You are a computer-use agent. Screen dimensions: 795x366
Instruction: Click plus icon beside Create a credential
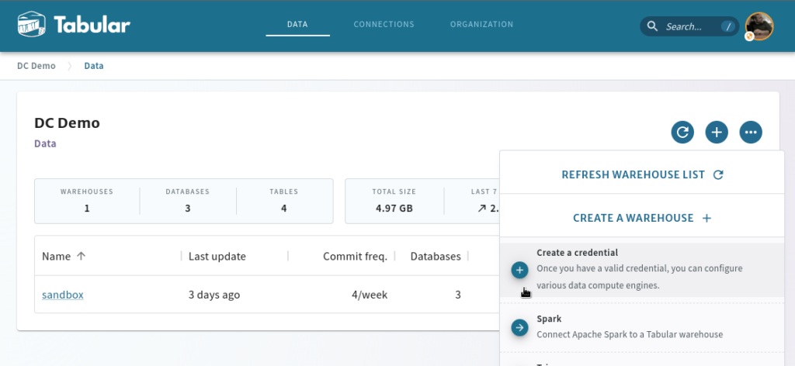coord(519,271)
